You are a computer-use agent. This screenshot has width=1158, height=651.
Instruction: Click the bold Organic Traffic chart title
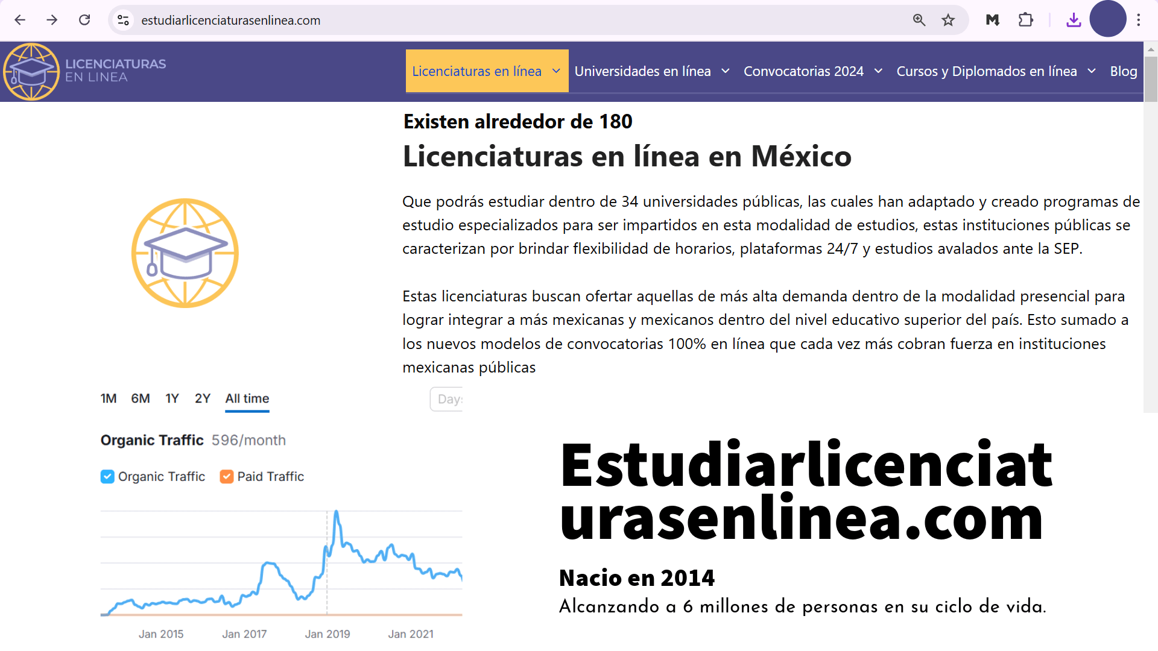point(152,441)
